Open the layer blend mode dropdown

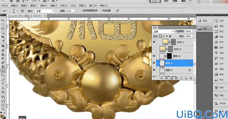tap(163, 32)
